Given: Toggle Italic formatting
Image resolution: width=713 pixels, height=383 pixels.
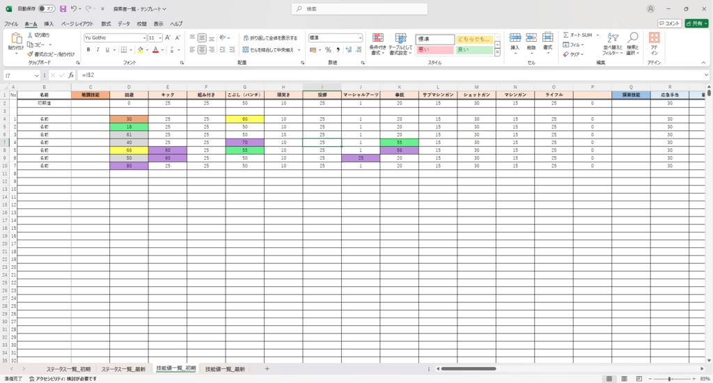Looking at the screenshot, I should click(x=97, y=49).
